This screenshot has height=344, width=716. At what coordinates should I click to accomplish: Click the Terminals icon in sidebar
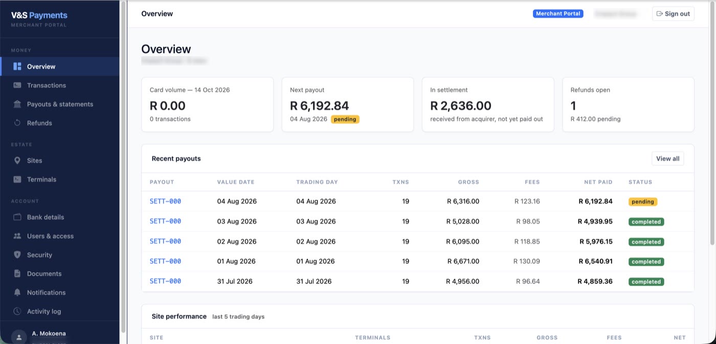[17, 179]
